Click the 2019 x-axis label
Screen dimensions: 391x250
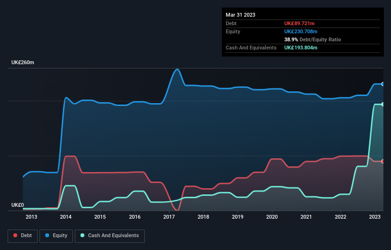pyautogui.click(x=238, y=217)
